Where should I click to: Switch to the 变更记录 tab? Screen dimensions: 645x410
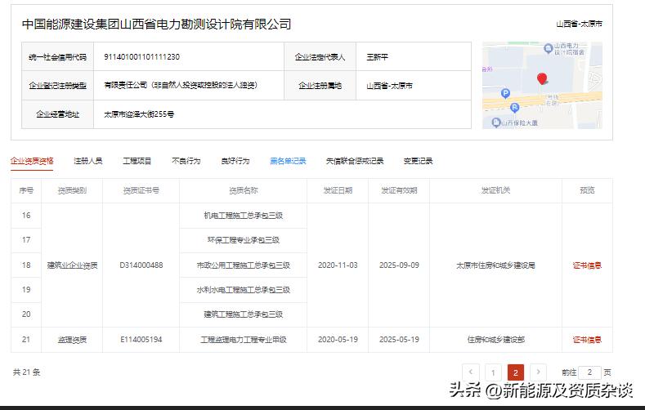[x=418, y=161]
